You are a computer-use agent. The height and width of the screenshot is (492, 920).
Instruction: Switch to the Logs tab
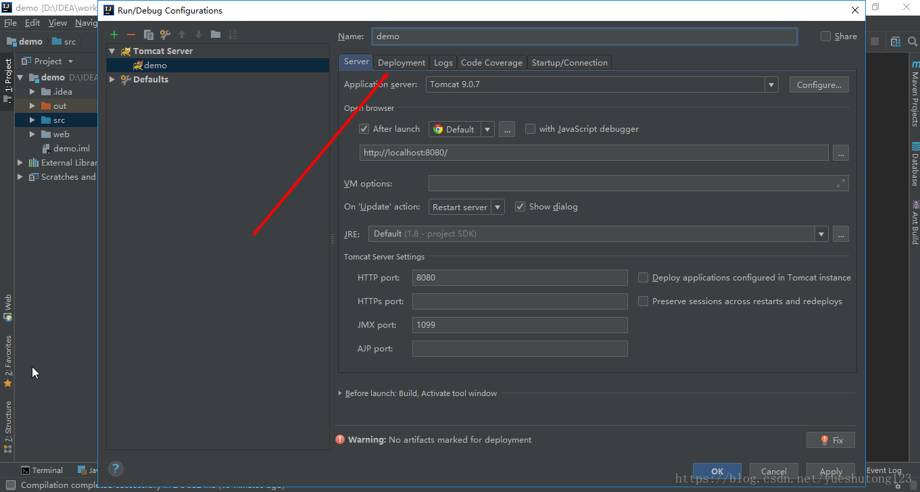coord(443,63)
